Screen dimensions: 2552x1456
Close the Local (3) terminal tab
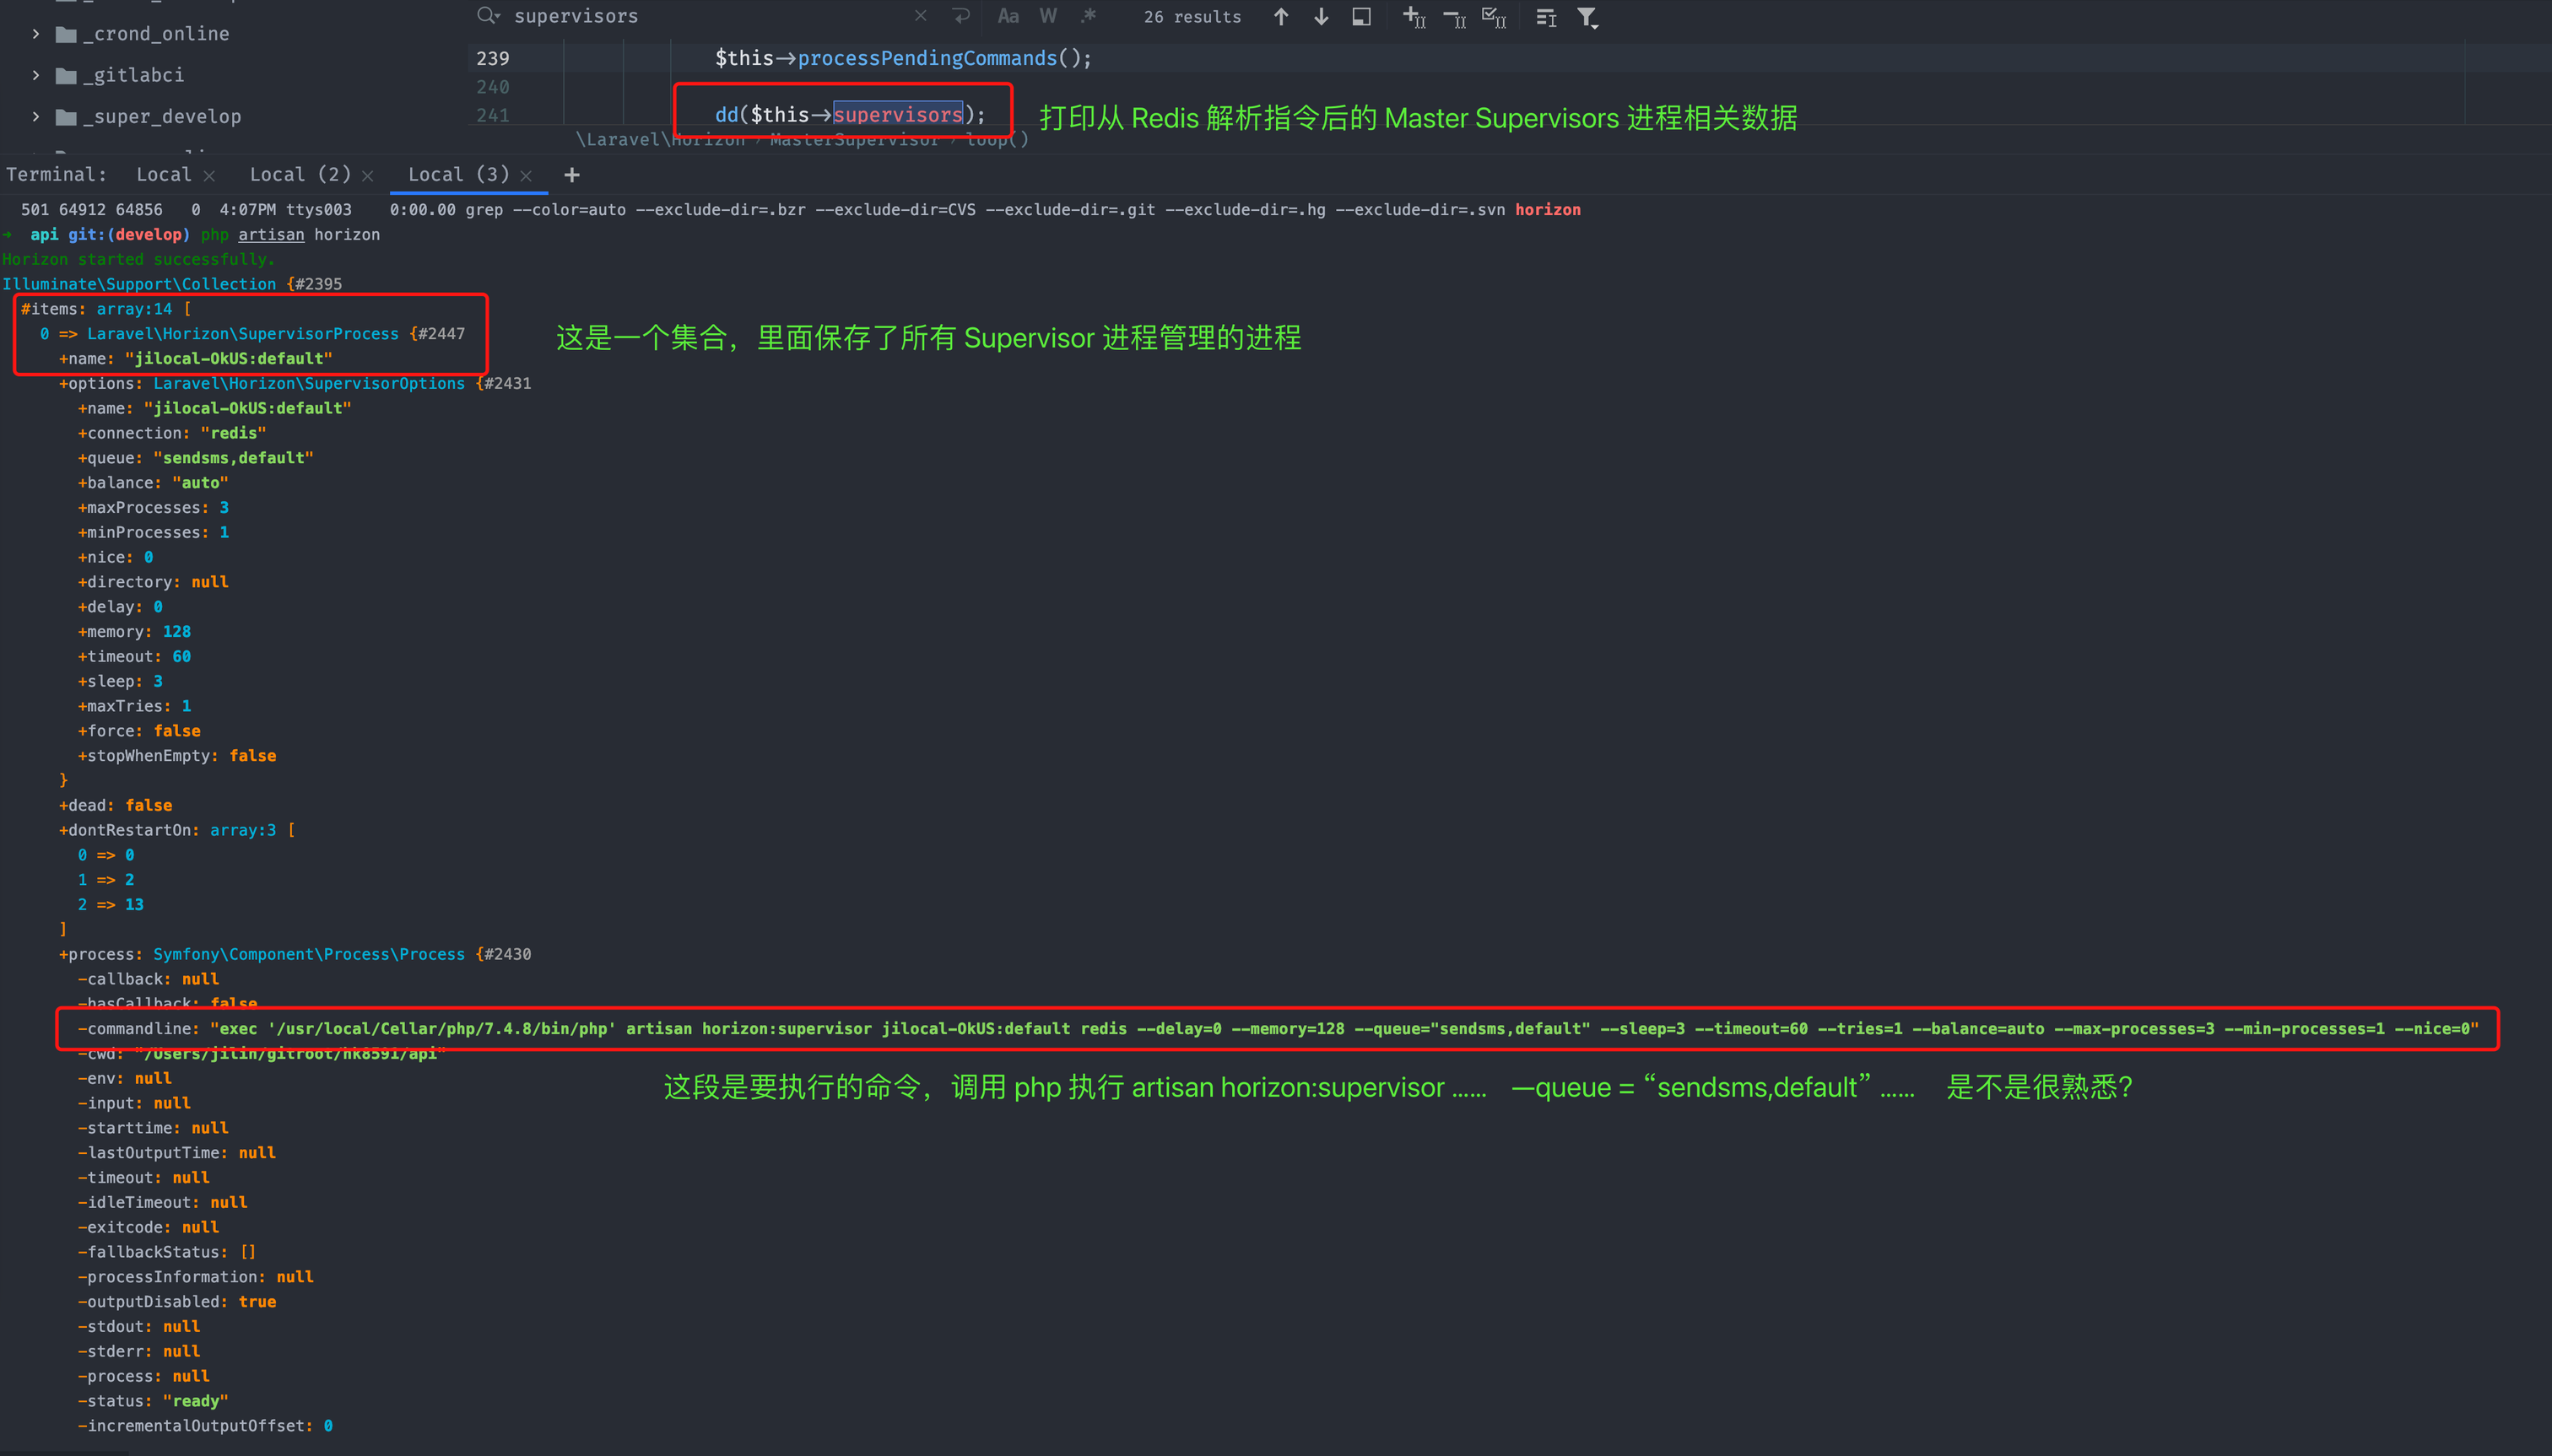tap(527, 176)
